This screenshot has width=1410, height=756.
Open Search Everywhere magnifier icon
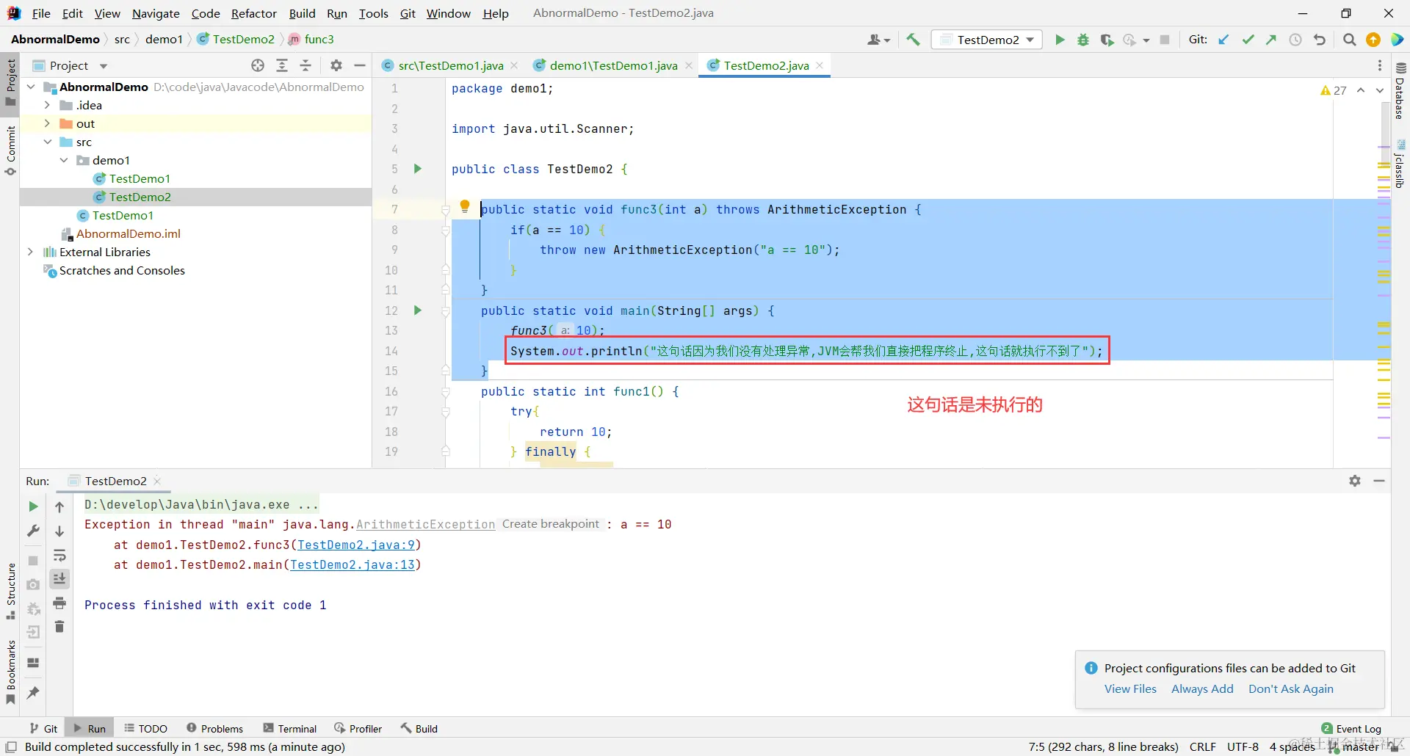point(1349,40)
